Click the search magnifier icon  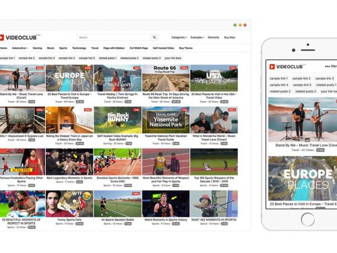tap(154, 37)
